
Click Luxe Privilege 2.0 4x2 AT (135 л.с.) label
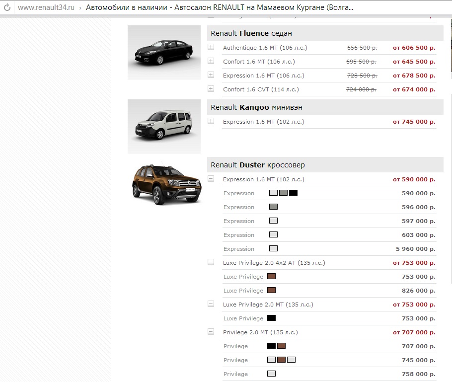(274, 263)
